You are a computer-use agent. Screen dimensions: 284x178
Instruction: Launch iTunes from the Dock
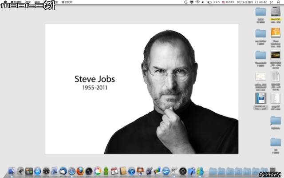point(132,171)
